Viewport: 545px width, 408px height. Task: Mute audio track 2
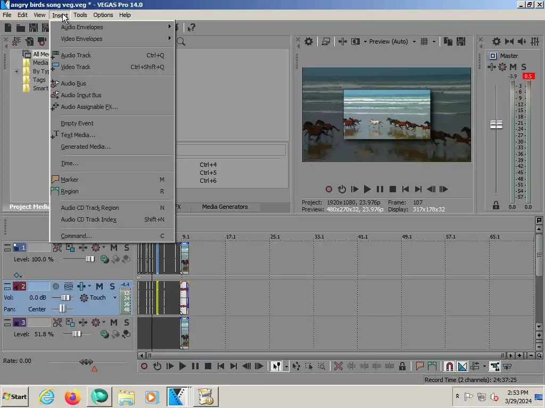click(100, 286)
